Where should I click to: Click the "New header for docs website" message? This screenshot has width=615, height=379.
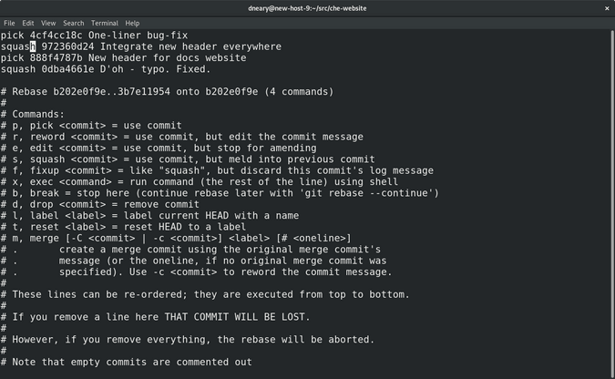167,57
